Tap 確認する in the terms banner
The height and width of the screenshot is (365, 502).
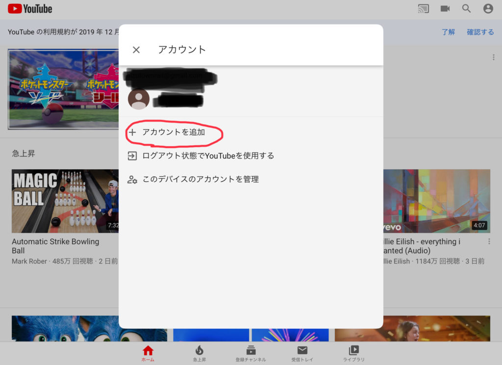[x=480, y=32]
